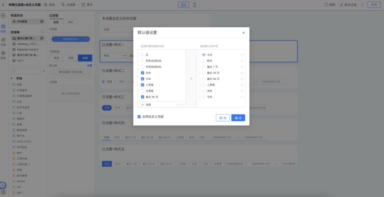Image resolution: width=384 pixels, height=197 pixels.
Task: Check the 无 checkbox
Action: [x=143, y=55]
